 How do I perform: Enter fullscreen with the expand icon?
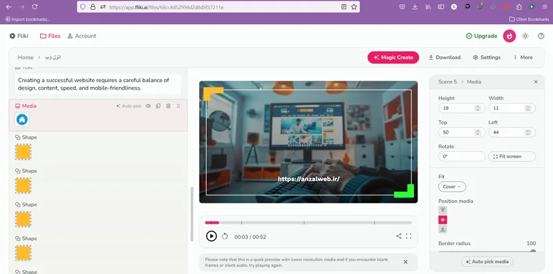(409, 236)
